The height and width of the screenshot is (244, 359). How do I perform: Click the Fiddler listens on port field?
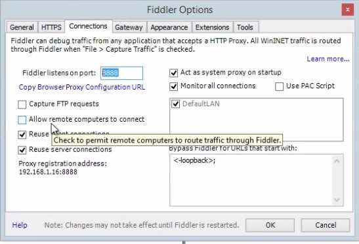click(121, 73)
